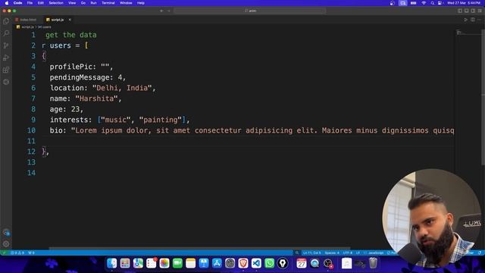This screenshot has width=485, height=273.
Task: Click the horizontal editor scrollbar
Action: click(199, 248)
